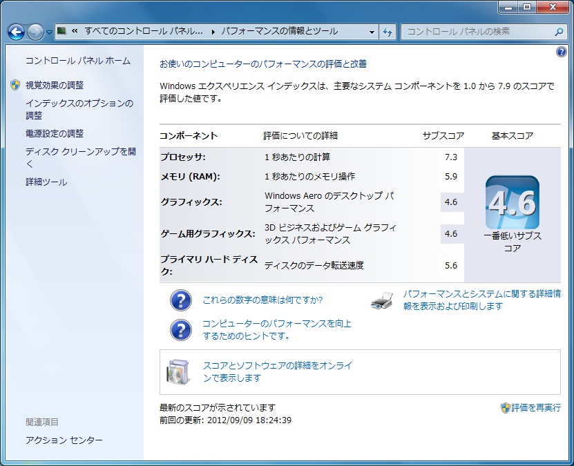Expand the address bar history dropdown
Screen dimensions: 574x466
click(372, 32)
